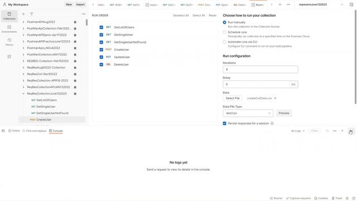Open the sidebar three-dots options menu
The image size is (357, 201).
coord(84,14)
